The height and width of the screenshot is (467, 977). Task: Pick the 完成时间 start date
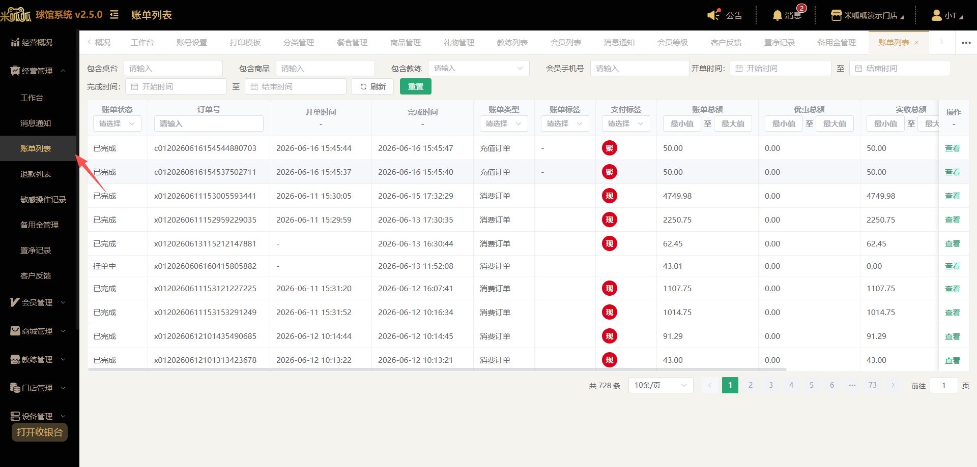click(176, 86)
